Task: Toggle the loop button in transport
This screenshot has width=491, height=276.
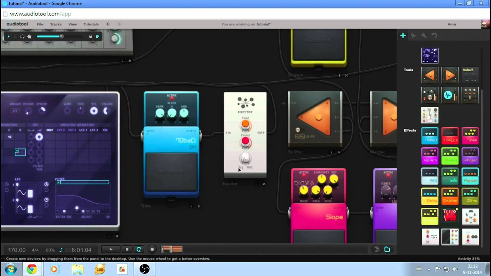Action: click(x=139, y=250)
